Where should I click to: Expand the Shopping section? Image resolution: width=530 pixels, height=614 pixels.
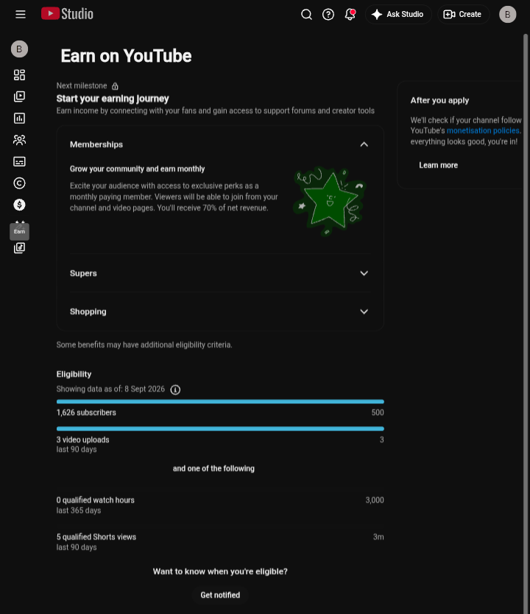tap(364, 311)
